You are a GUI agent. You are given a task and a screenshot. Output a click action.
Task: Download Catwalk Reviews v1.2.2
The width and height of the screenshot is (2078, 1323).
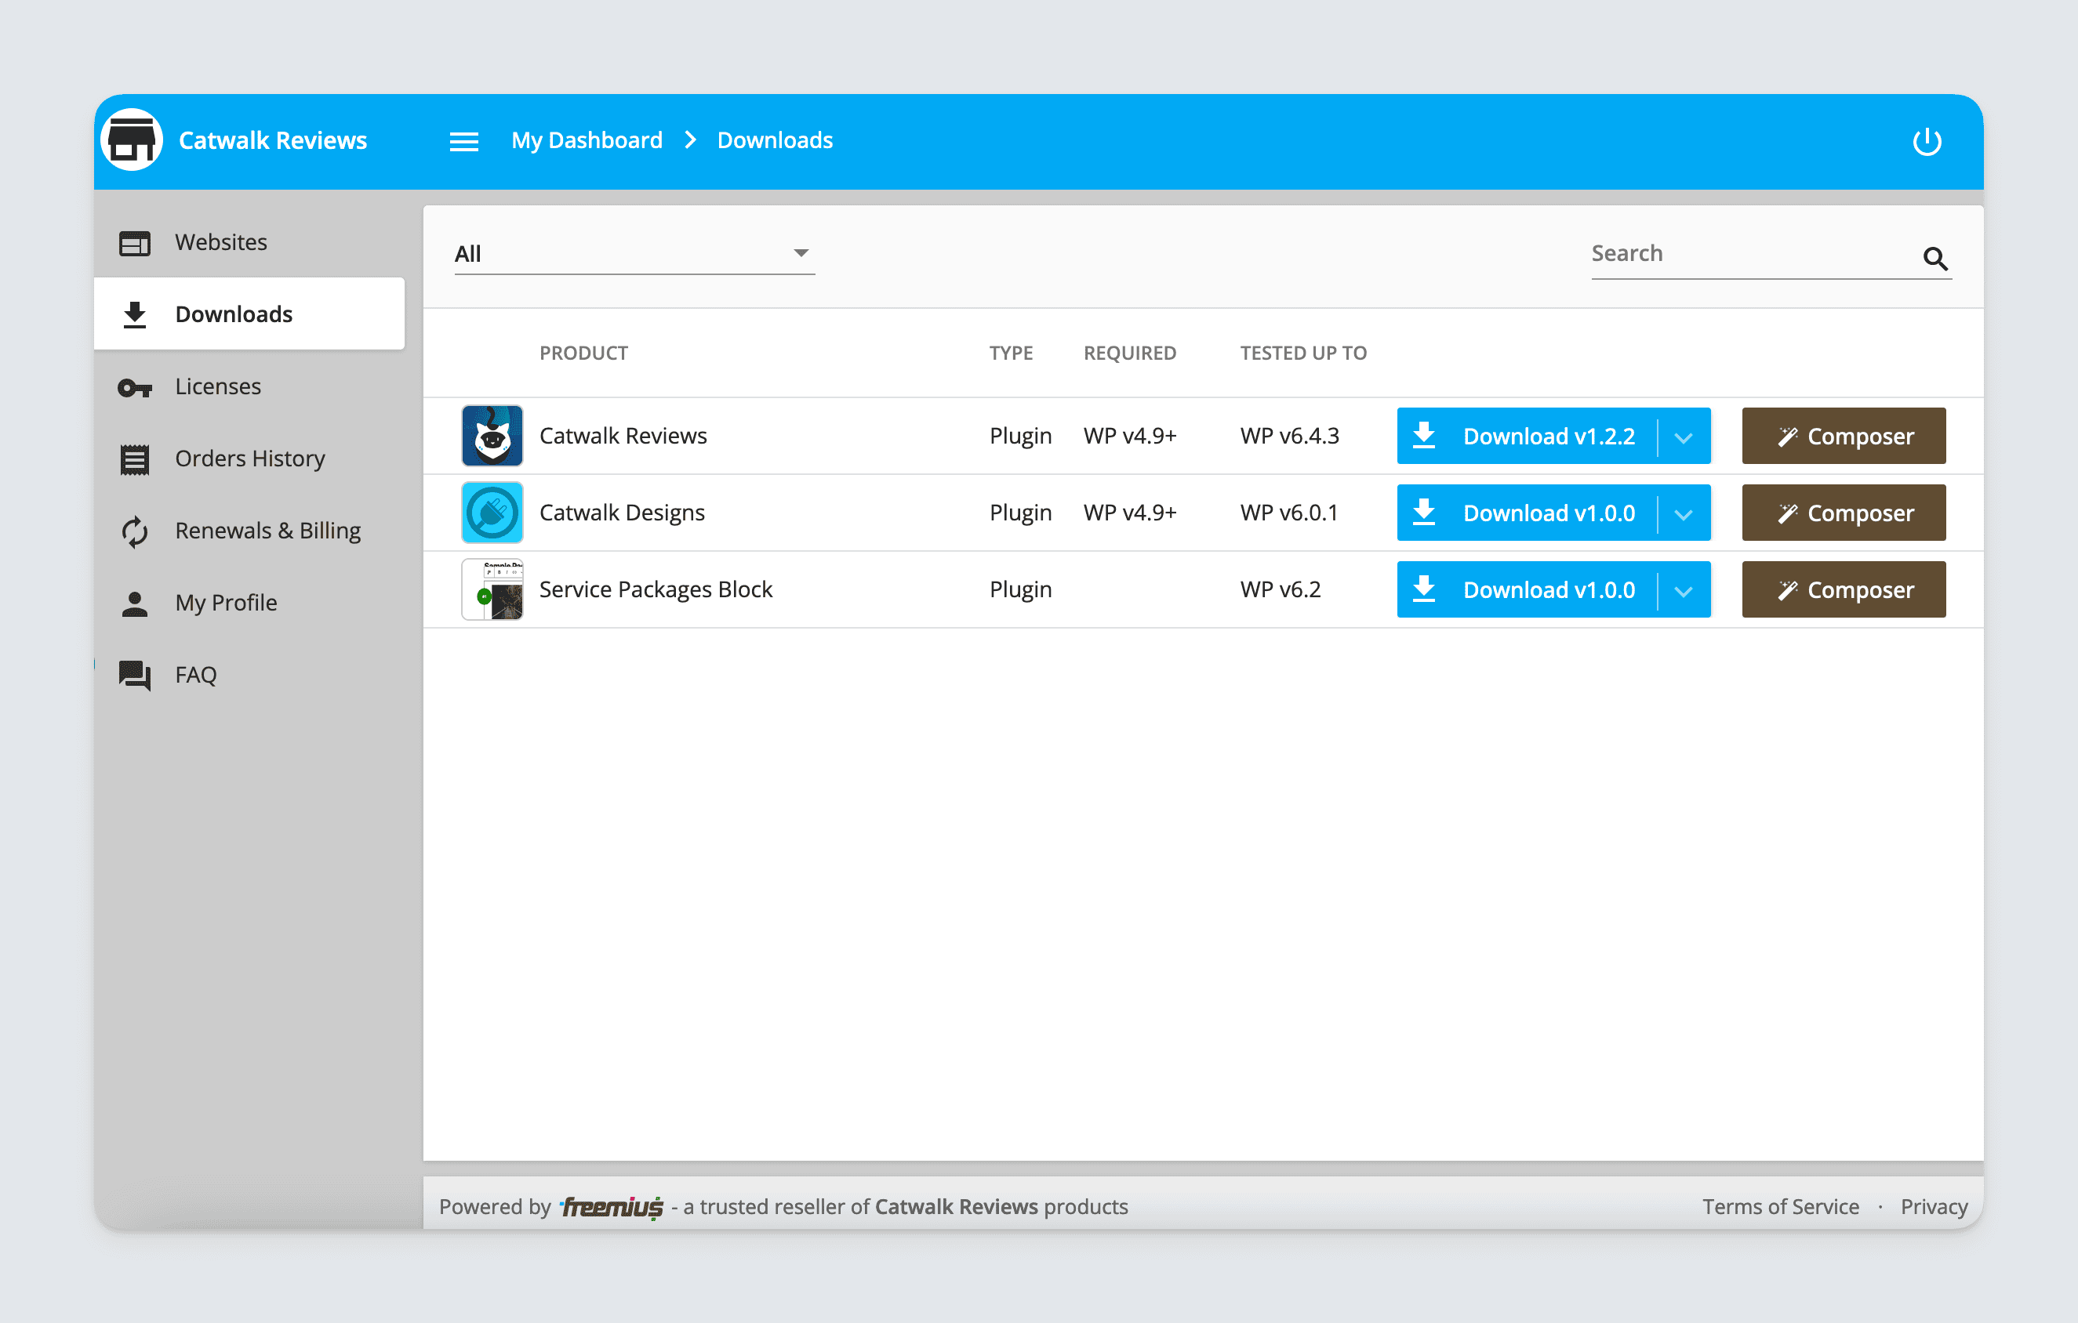point(1528,437)
